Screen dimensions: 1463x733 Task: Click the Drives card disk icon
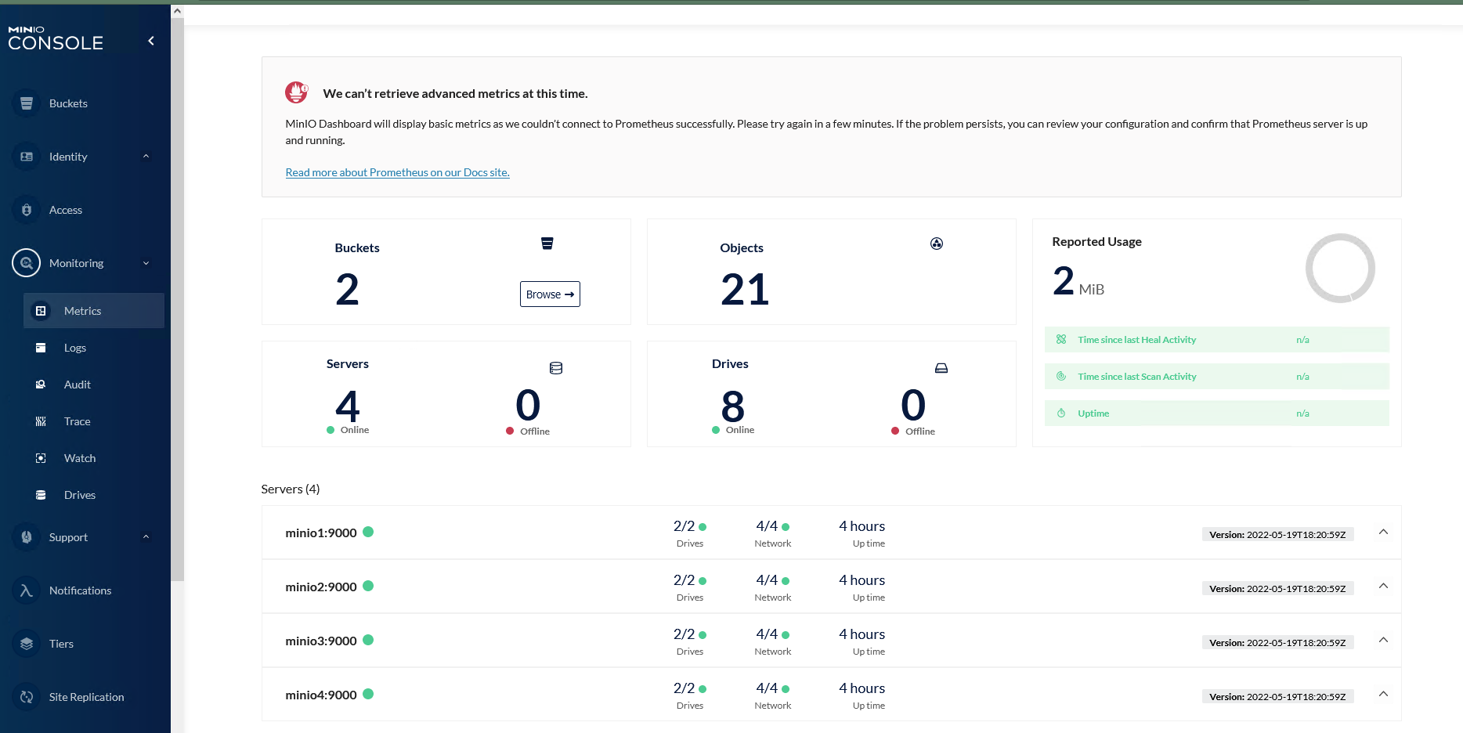click(941, 368)
